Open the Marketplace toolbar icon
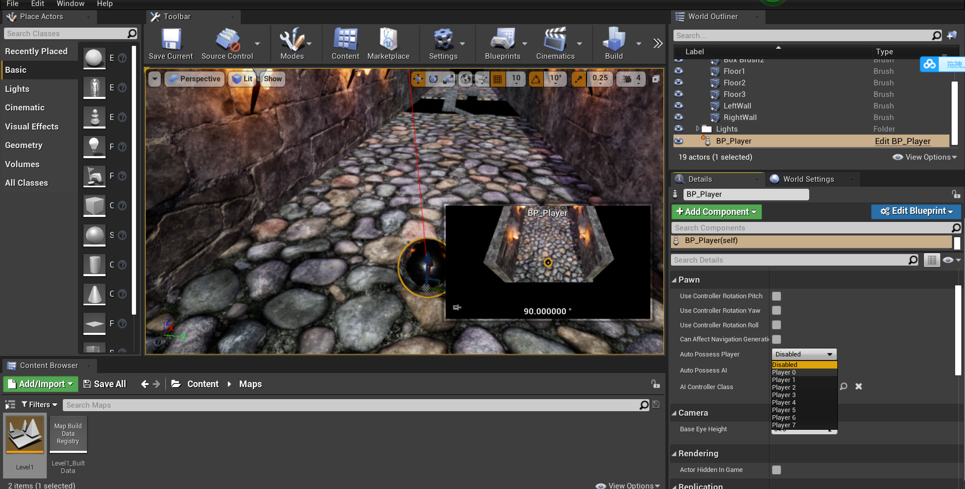Viewport: 965px width, 489px height. 388,44
